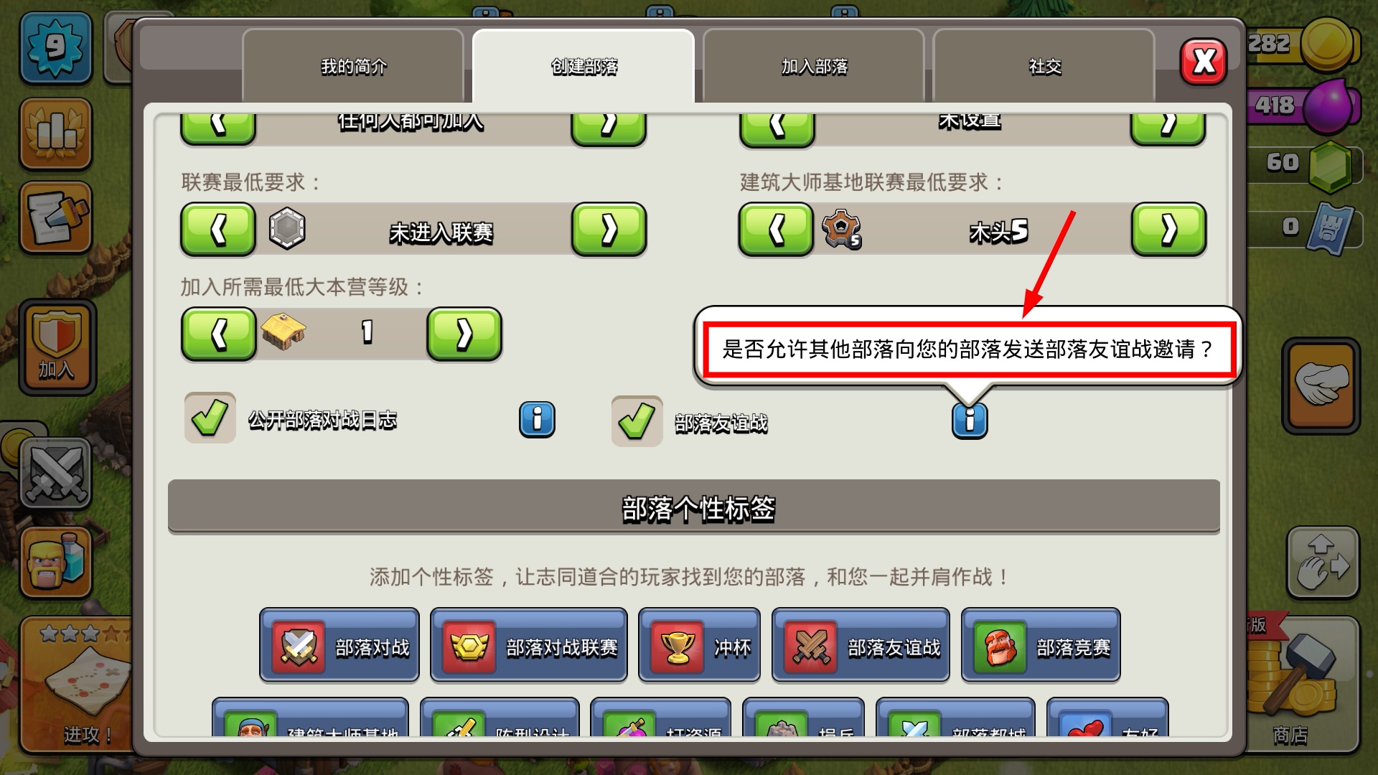Switch to the 加入部落 tab
Viewport: 1378px width, 775px height.
click(814, 67)
